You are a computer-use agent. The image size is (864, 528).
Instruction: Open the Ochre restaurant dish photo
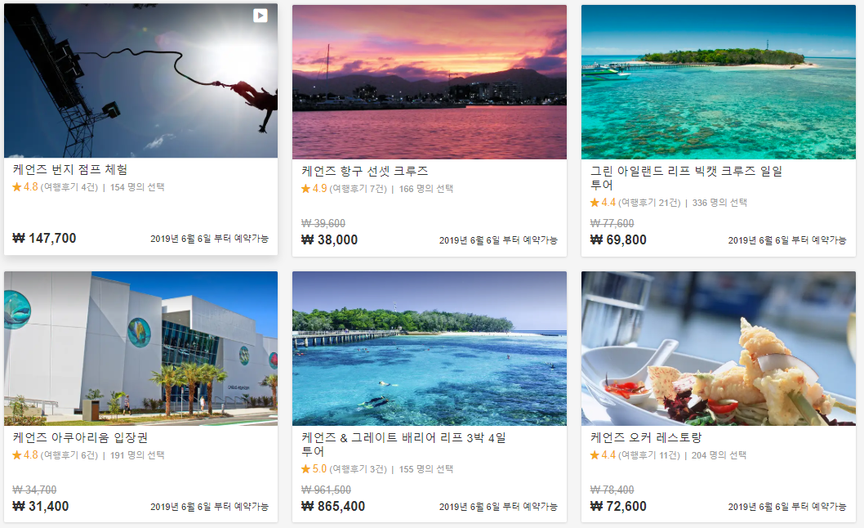click(719, 348)
